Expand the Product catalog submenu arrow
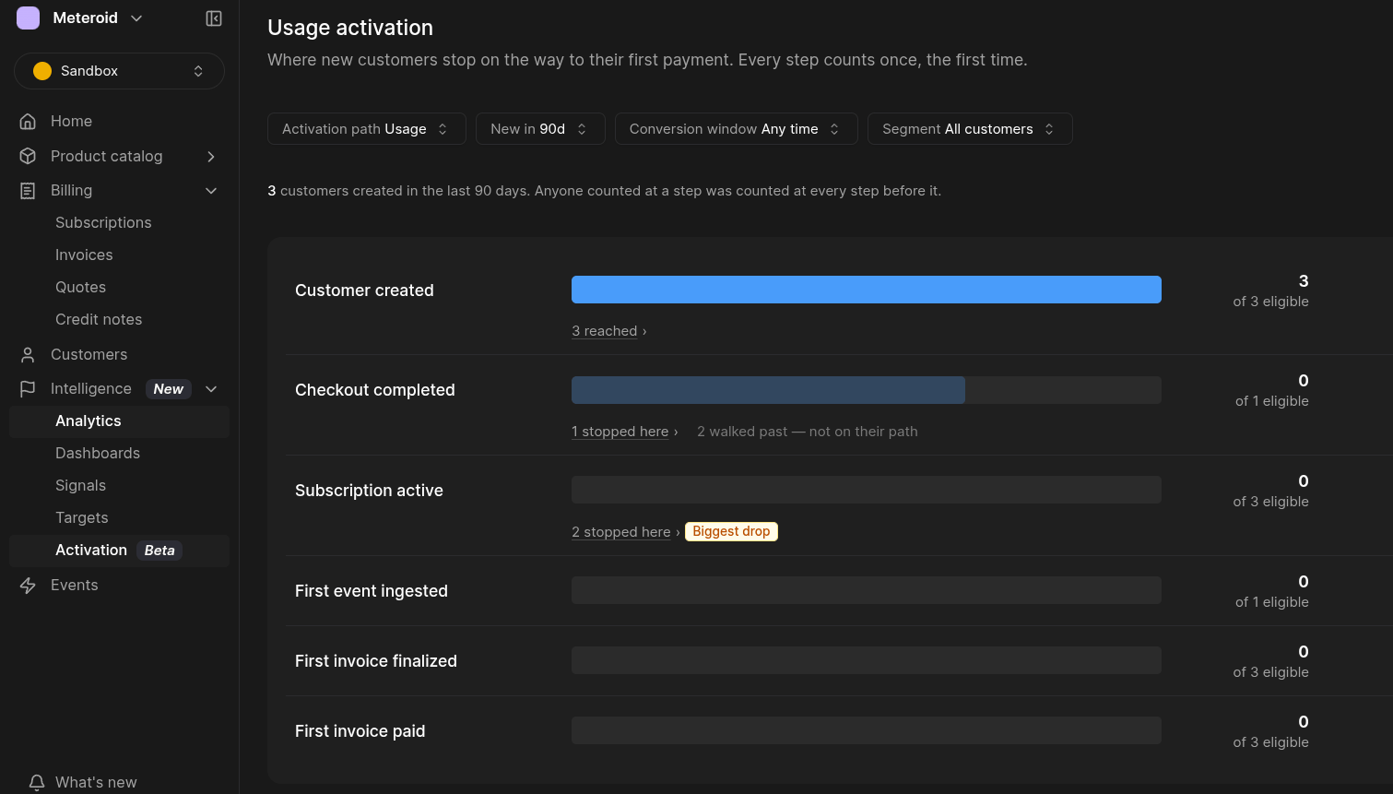Screen dimensions: 1393x794 click(x=211, y=157)
